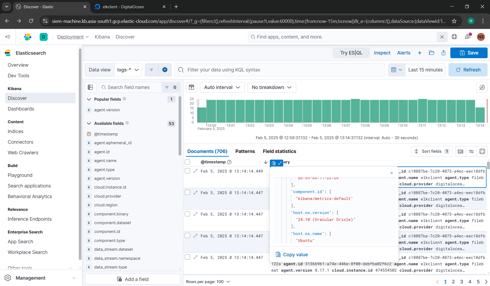Open the No breakdown dropdown
The width and height of the screenshot is (490, 286).
pyautogui.click(x=272, y=87)
